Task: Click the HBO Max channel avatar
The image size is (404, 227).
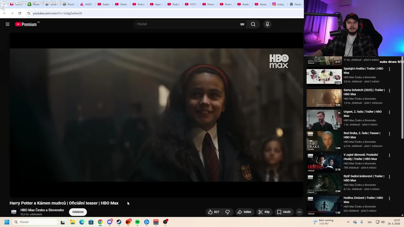Action: [x=14, y=212]
